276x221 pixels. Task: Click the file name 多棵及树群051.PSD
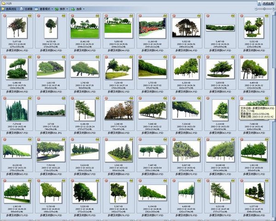(85, 92)
